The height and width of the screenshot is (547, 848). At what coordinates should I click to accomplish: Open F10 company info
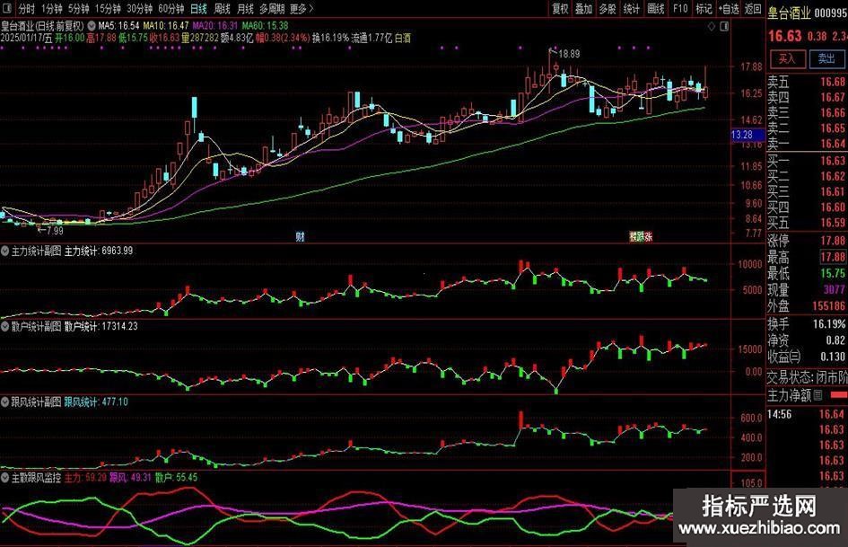(680, 9)
